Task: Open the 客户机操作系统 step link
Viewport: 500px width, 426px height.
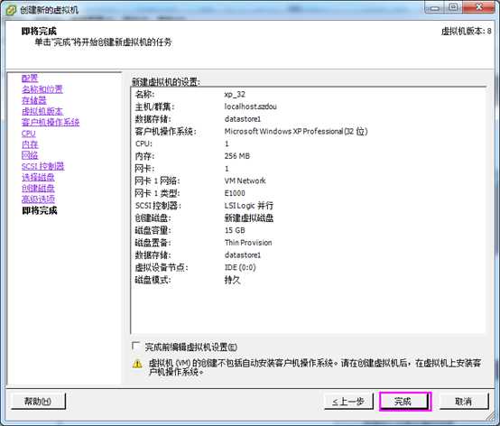Action: (51, 122)
